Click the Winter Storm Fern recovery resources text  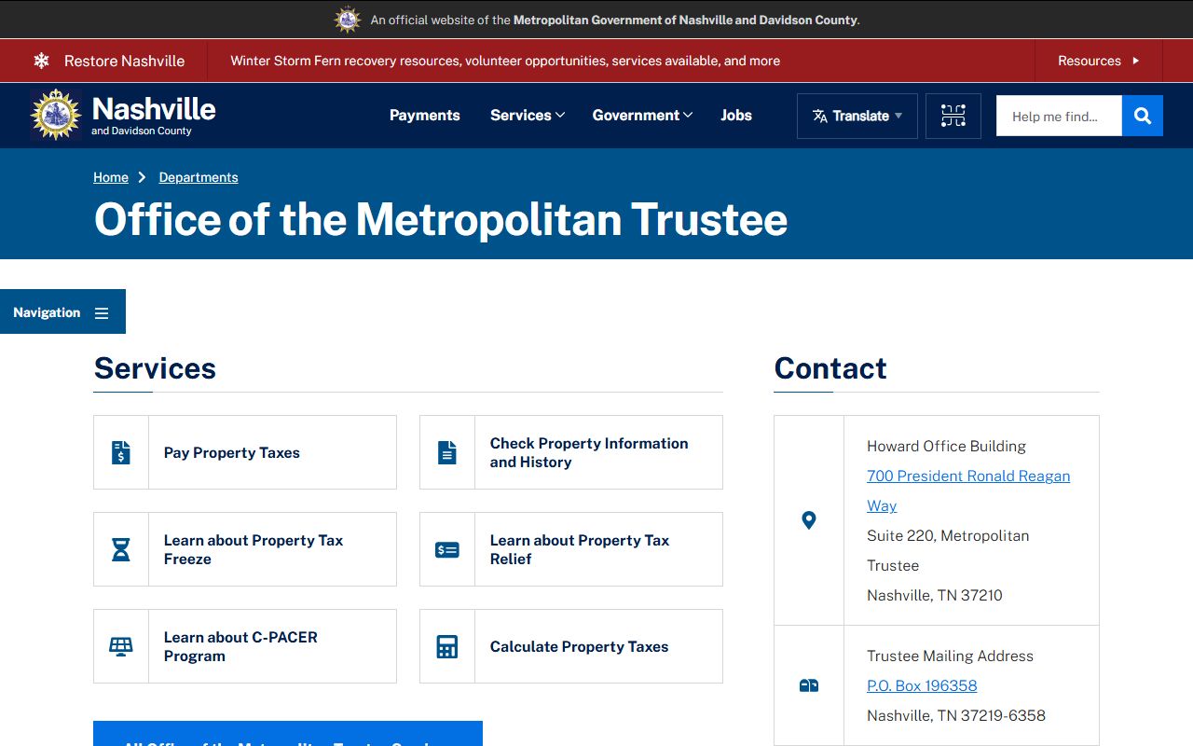505,61
